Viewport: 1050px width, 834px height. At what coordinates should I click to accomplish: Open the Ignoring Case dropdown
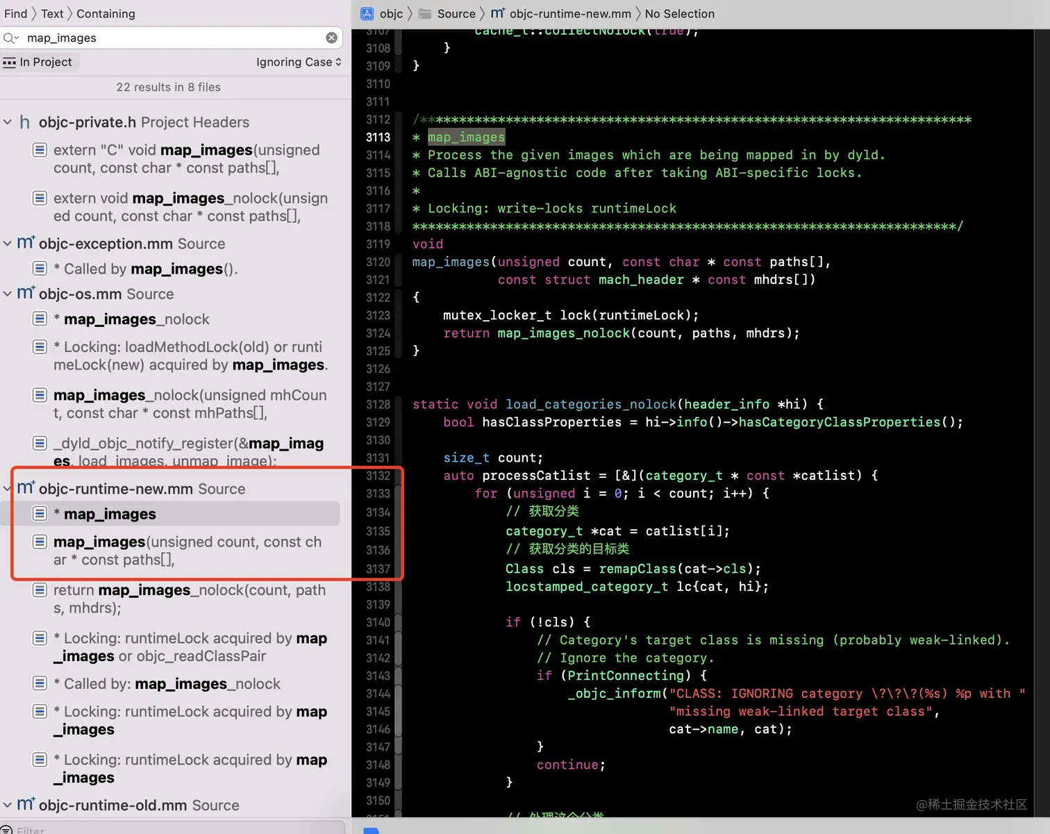[299, 62]
